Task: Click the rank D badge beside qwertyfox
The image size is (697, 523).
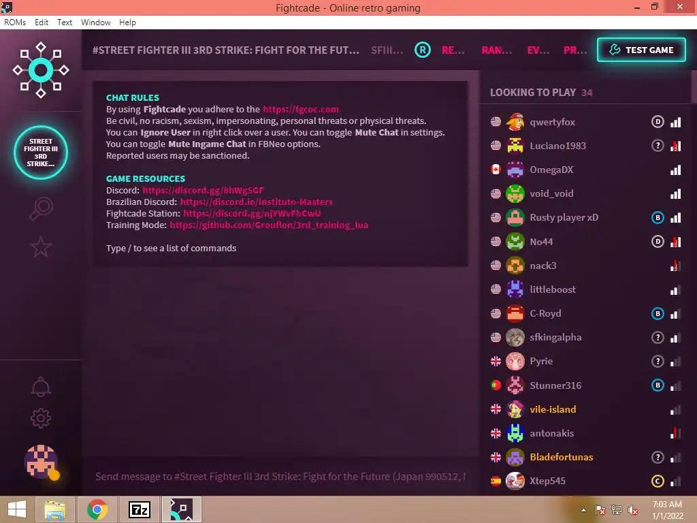Action: [658, 122]
